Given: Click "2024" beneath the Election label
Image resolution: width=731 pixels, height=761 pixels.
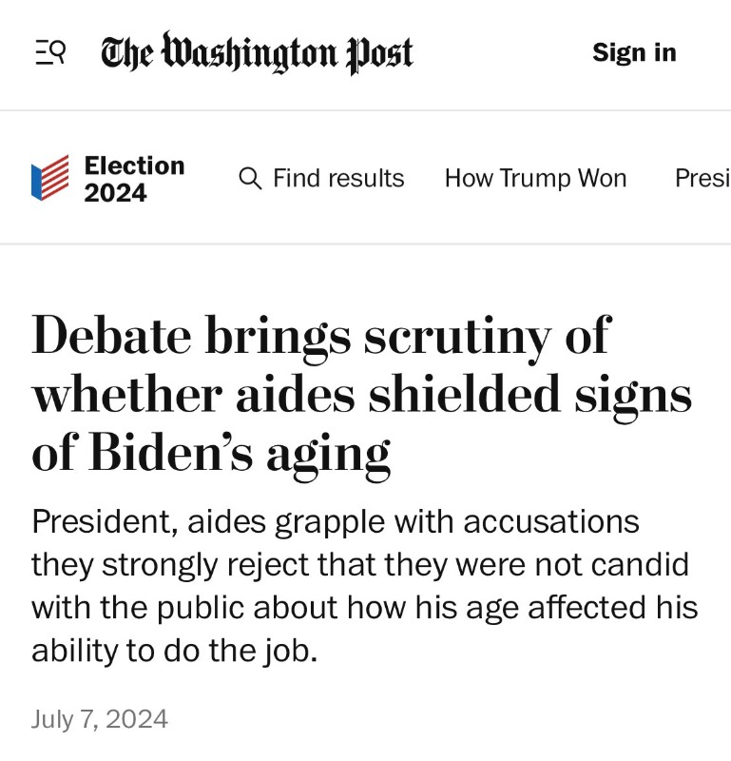Looking at the screenshot, I should point(115,193).
